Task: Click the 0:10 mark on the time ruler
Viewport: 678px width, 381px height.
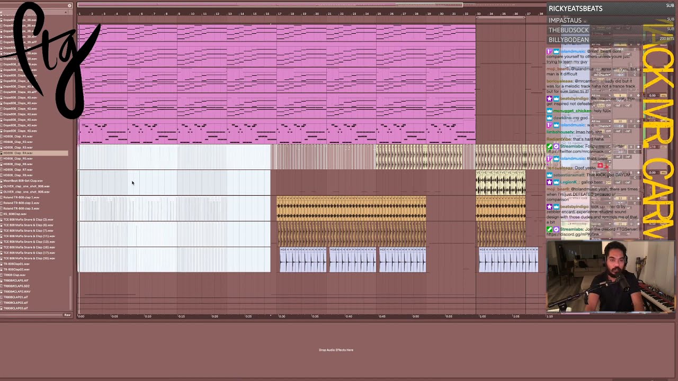Action: [148, 316]
